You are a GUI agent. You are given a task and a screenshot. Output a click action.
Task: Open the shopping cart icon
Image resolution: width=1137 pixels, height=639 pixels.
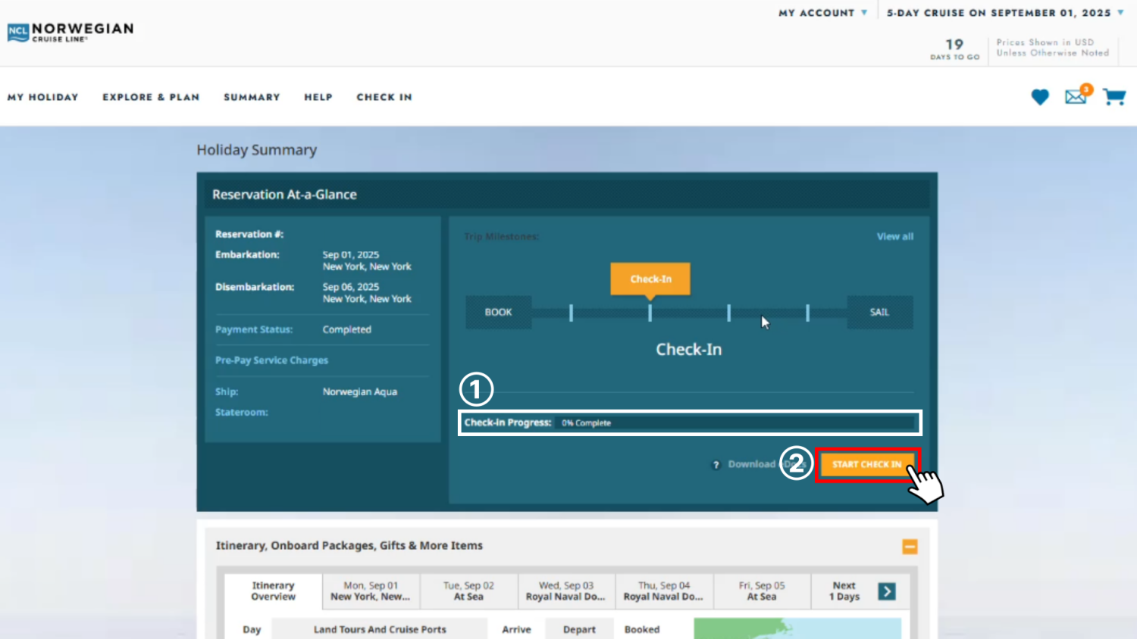1114,97
